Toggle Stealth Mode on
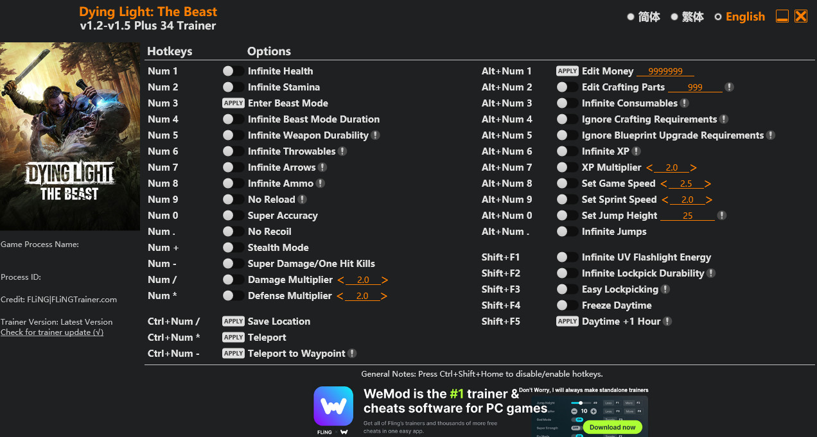The width and height of the screenshot is (817, 437). (x=233, y=248)
